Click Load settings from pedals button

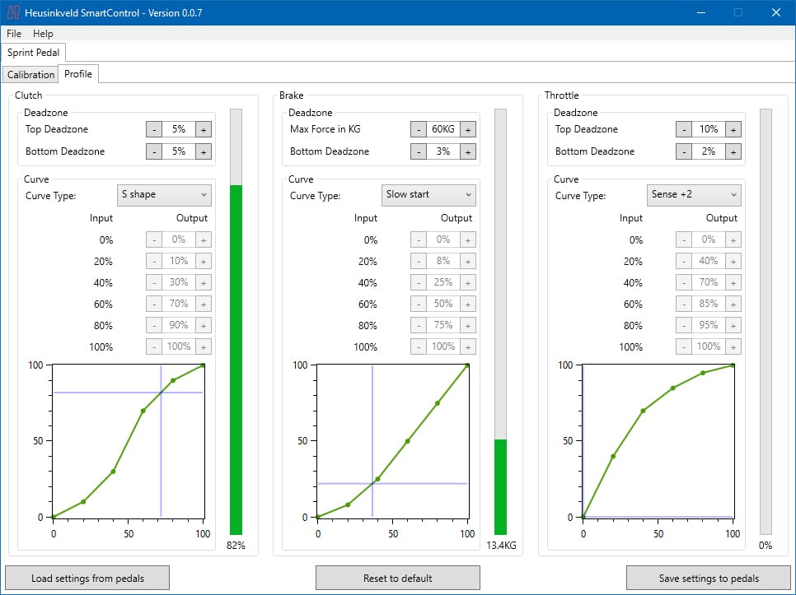coord(87,578)
